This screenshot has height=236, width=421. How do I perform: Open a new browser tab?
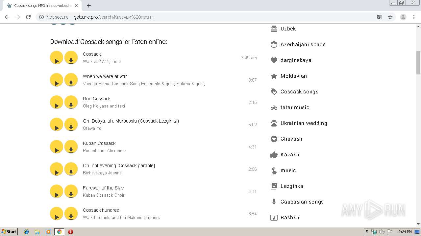click(89, 6)
